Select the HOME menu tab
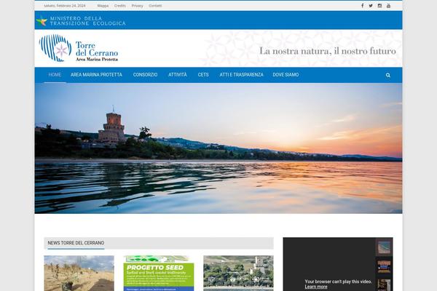This screenshot has height=291, width=437. 55,75
